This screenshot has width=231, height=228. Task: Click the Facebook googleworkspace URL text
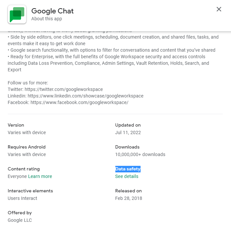pyautogui.click(x=79, y=102)
